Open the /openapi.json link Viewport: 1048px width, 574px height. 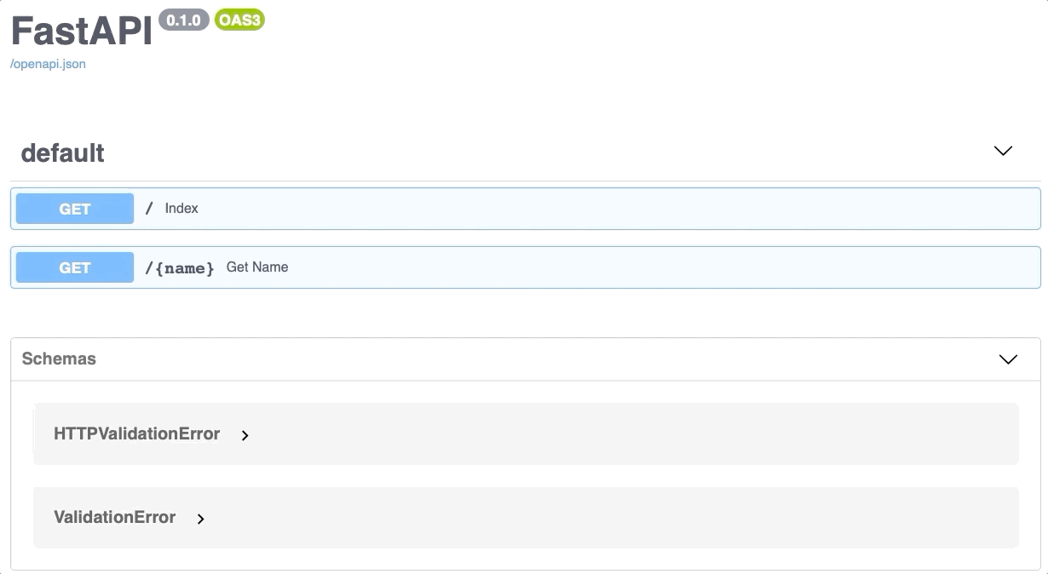point(48,64)
